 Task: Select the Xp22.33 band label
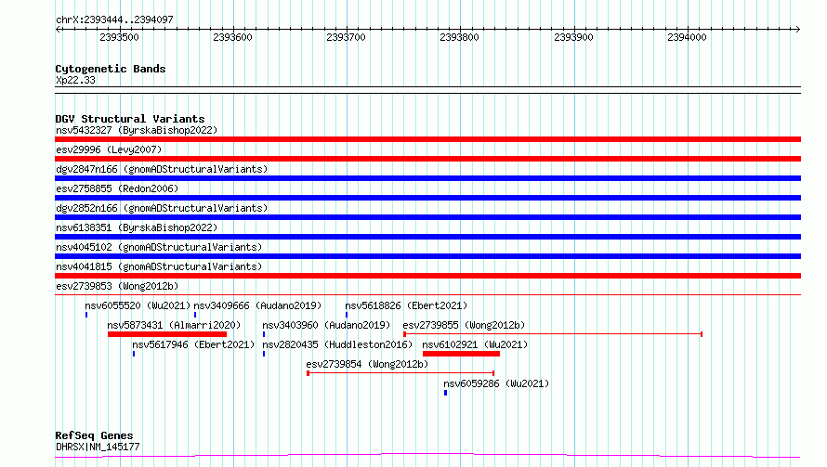point(75,80)
